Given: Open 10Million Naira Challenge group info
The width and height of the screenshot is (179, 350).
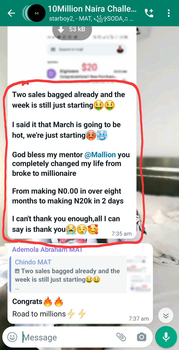Looking at the screenshot, I should point(92,9).
